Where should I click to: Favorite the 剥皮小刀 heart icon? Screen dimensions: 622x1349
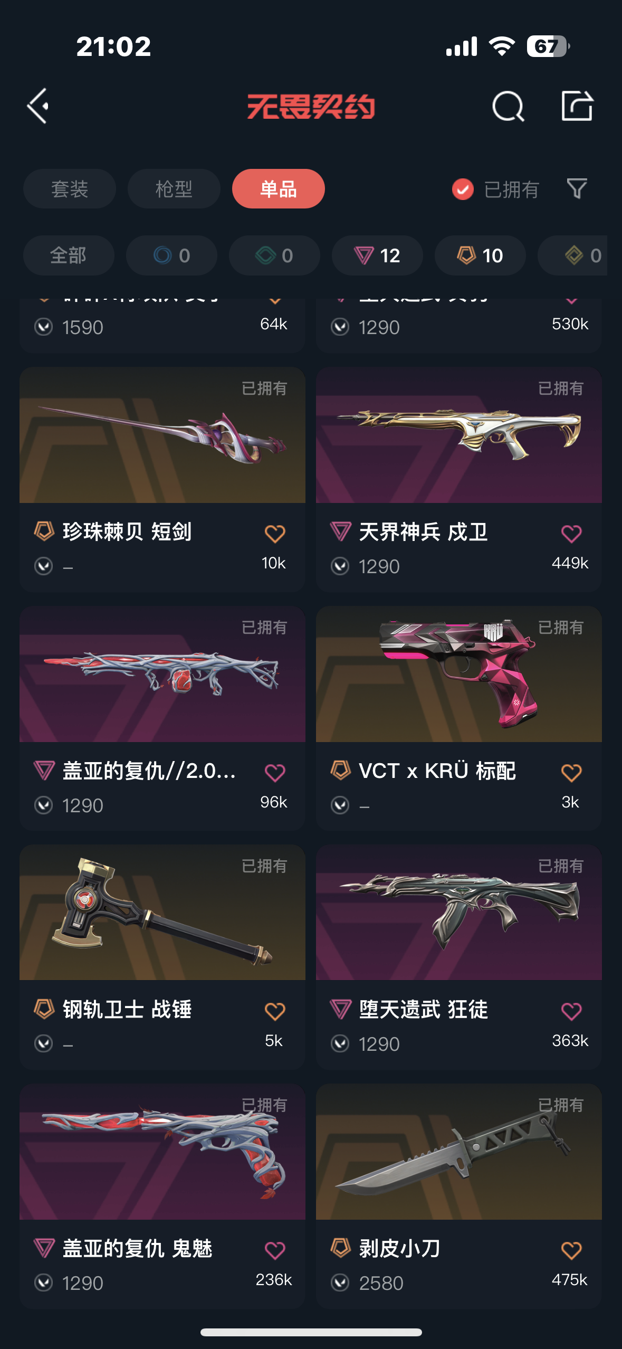click(x=571, y=1250)
